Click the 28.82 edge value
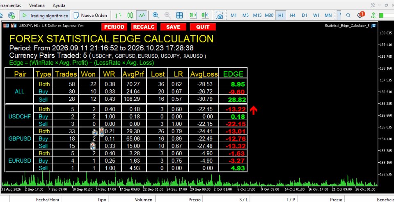 click(237, 100)
